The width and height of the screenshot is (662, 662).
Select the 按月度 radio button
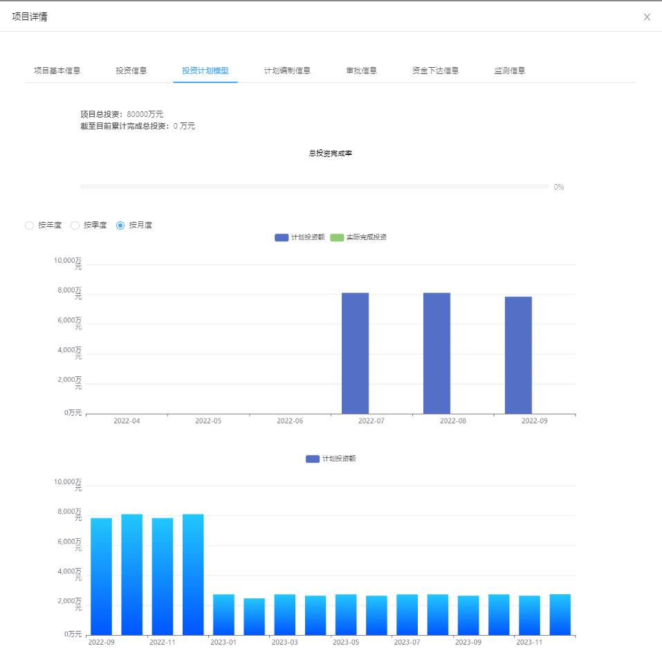pyautogui.click(x=120, y=226)
